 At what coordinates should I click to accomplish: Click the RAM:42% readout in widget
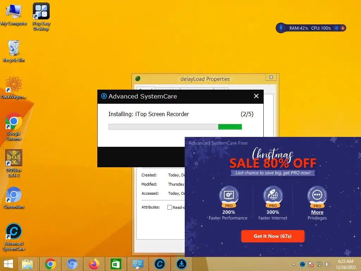(299, 28)
